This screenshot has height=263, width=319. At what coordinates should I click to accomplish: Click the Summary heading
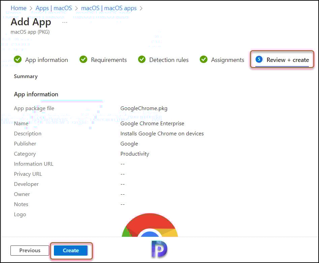point(26,76)
